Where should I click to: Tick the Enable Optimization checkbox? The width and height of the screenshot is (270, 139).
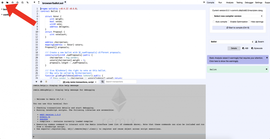point(229,22)
